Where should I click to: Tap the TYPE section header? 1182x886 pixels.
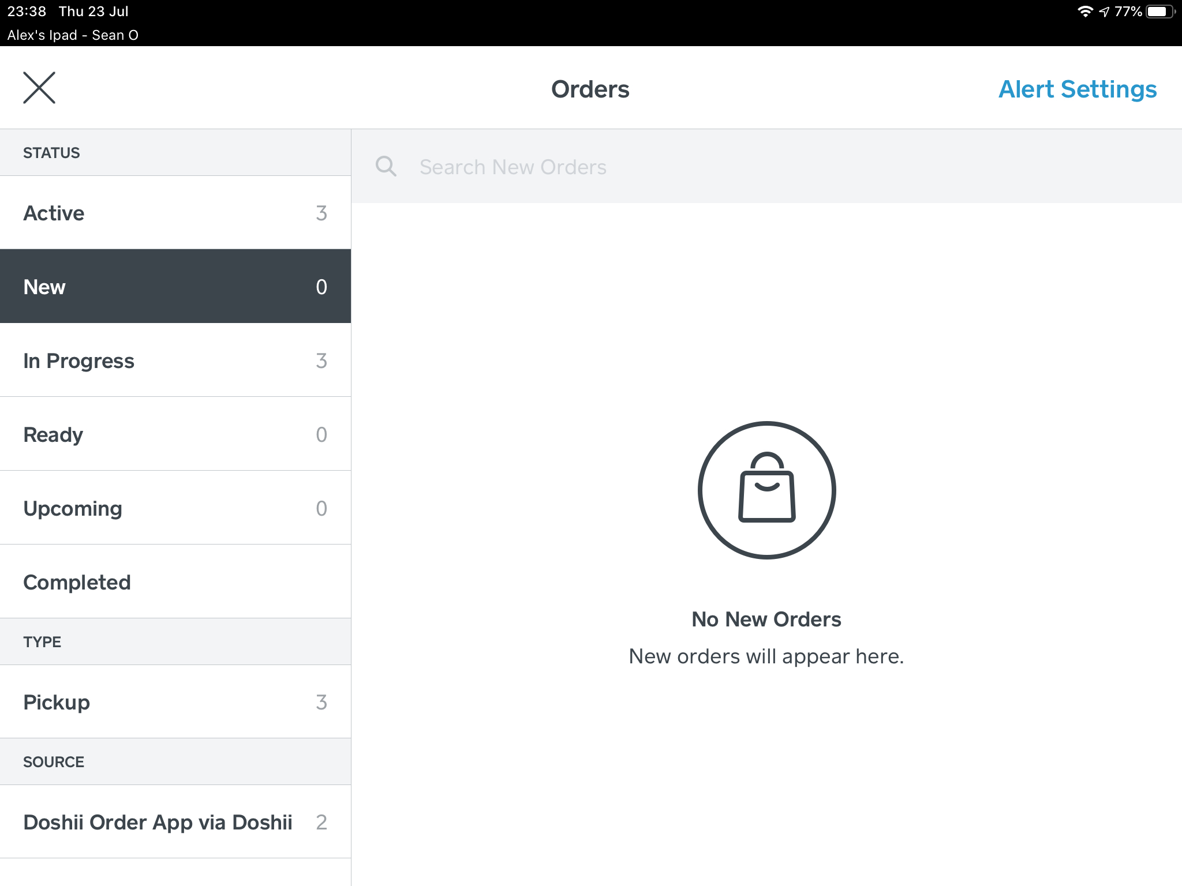coord(175,641)
